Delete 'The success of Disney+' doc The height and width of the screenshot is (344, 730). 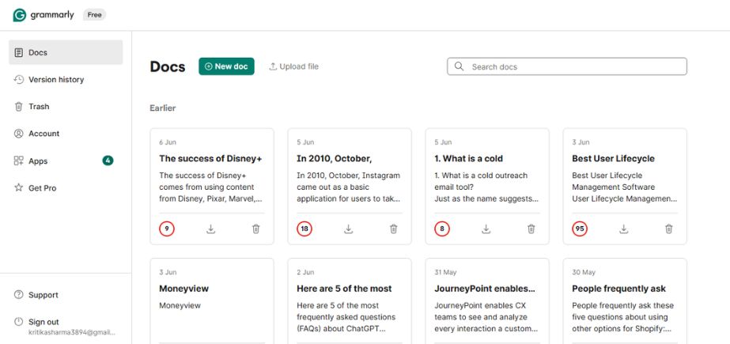(x=256, y=229)
